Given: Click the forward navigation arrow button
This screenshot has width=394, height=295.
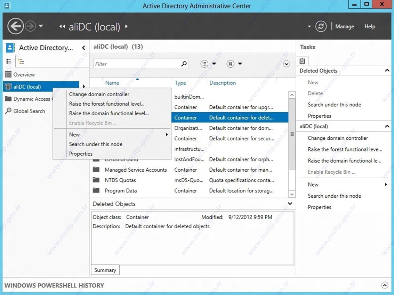Looking at the screenshot, I should click(x=30, y=26).
